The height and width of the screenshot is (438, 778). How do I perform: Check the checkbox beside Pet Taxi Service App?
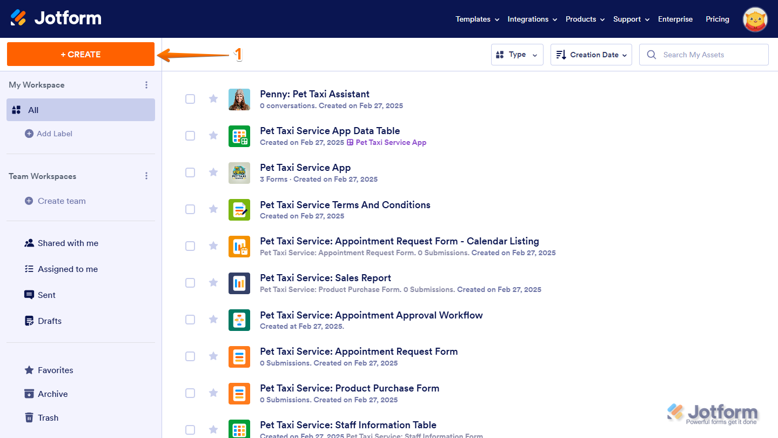tap(190, 172)
